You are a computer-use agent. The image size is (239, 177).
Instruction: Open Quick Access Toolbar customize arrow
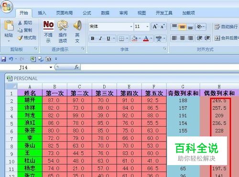pyautogui.click(x=56, y=59)
